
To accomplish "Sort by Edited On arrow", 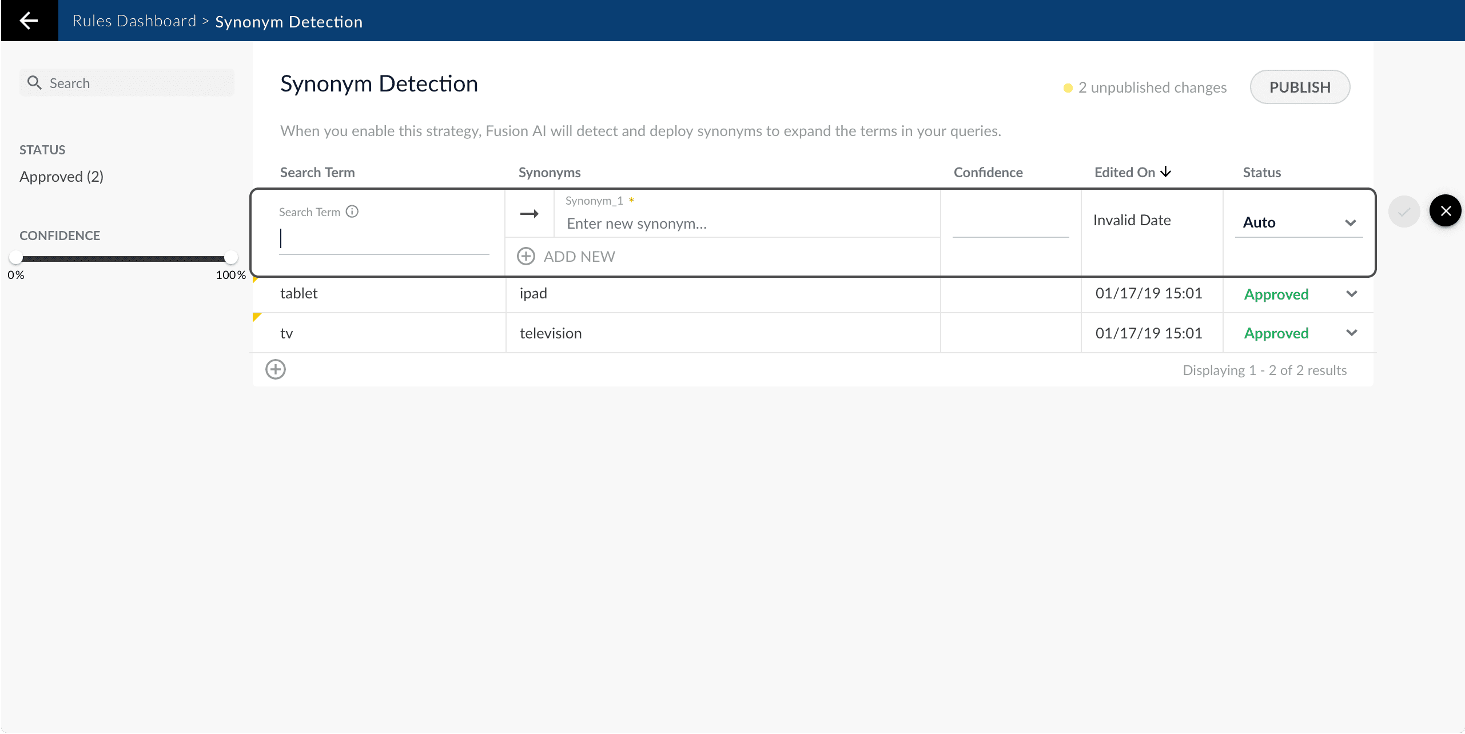I will (1166, 172).
